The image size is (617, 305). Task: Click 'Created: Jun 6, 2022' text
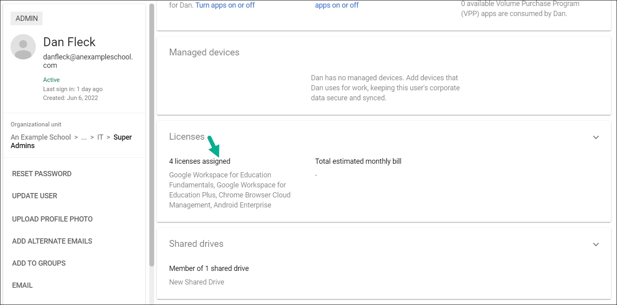tap(71, 98)
